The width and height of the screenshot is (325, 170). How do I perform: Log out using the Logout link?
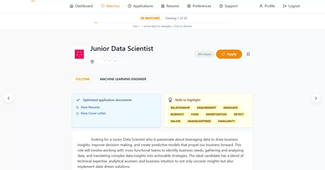(x=291, y=6)
